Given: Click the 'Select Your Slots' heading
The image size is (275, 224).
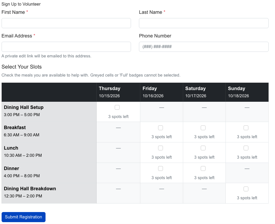Looking at the screenshot, I should click(22, 67).
